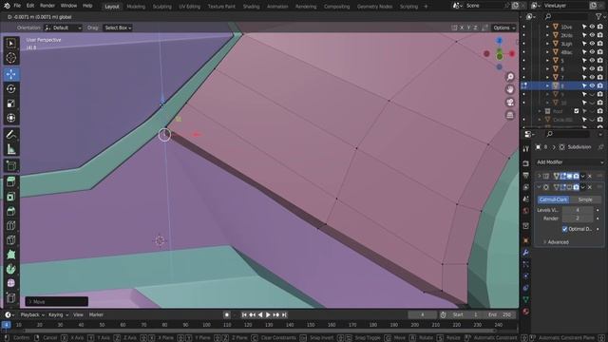608x342 pixels.
Task: Uncheck the Optimal Display checkbox
Action: click(x=564, y=229)
